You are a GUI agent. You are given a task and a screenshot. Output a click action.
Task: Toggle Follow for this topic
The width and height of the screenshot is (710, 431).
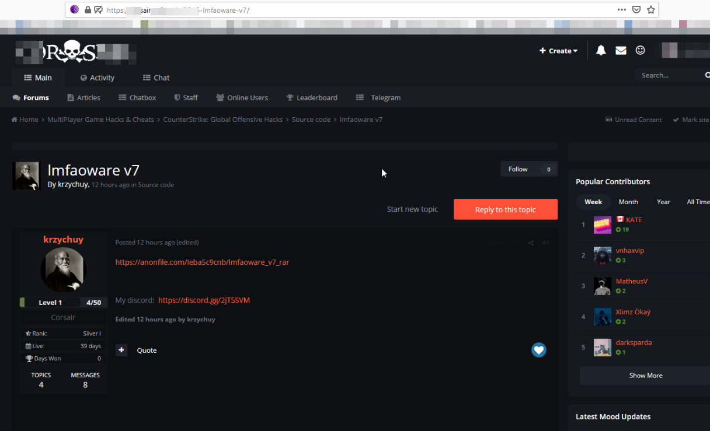tap(518, 169)
